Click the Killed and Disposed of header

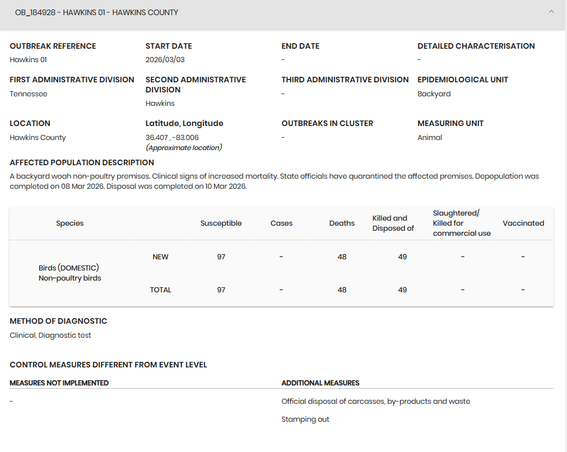point(393,223)
